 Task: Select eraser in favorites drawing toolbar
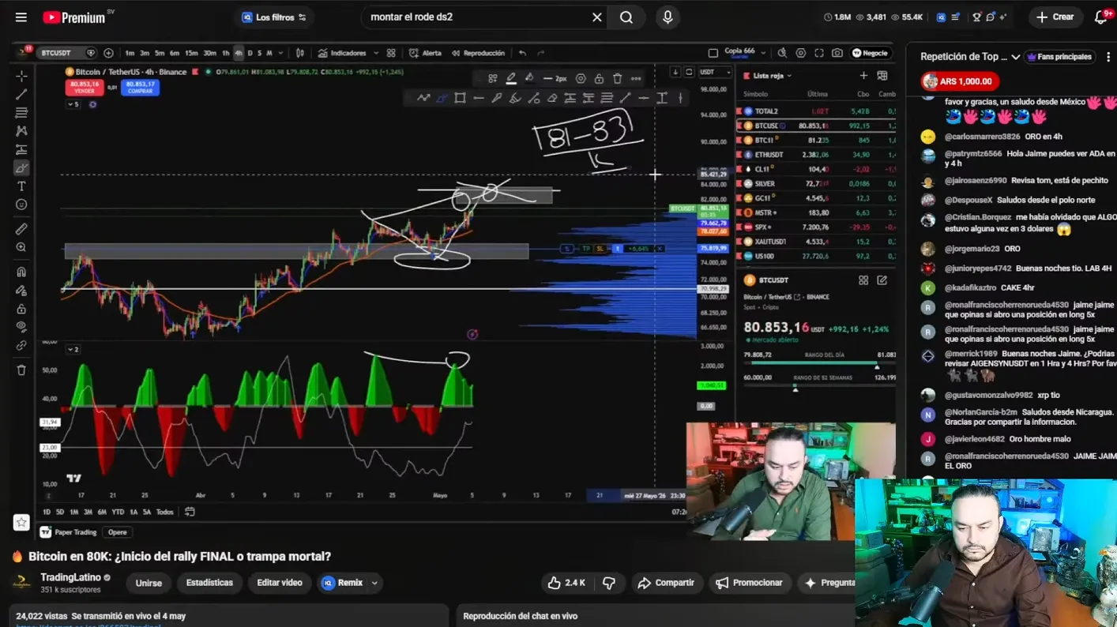coord(551,98)
